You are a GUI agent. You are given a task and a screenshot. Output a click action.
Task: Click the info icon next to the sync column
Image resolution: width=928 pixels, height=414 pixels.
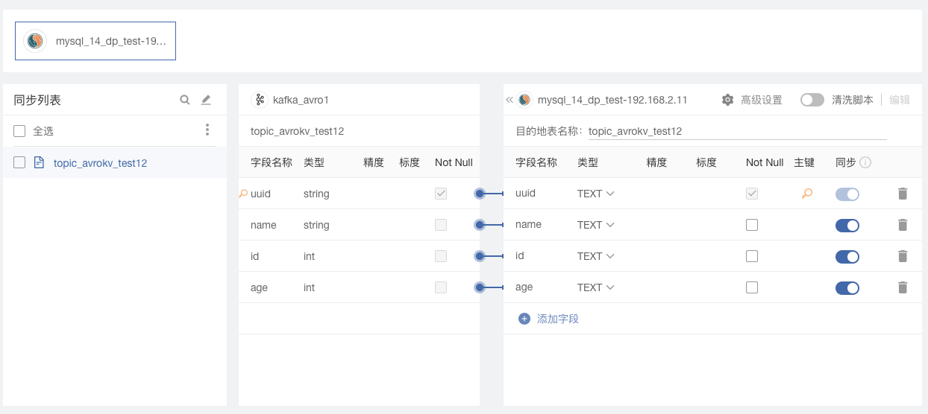[865, 162]
